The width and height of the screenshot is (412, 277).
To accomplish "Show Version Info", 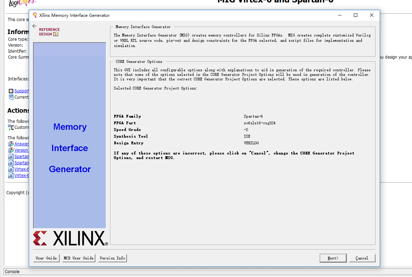I will click(113, 258).
